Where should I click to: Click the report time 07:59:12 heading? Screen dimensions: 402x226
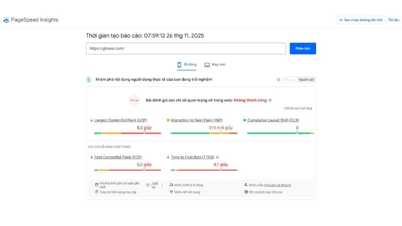[x=145, y=36]
